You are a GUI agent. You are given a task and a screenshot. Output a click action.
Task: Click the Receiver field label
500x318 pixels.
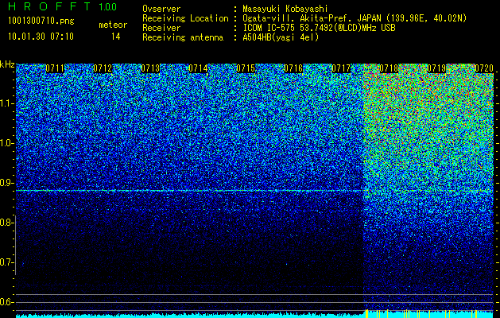161,28
